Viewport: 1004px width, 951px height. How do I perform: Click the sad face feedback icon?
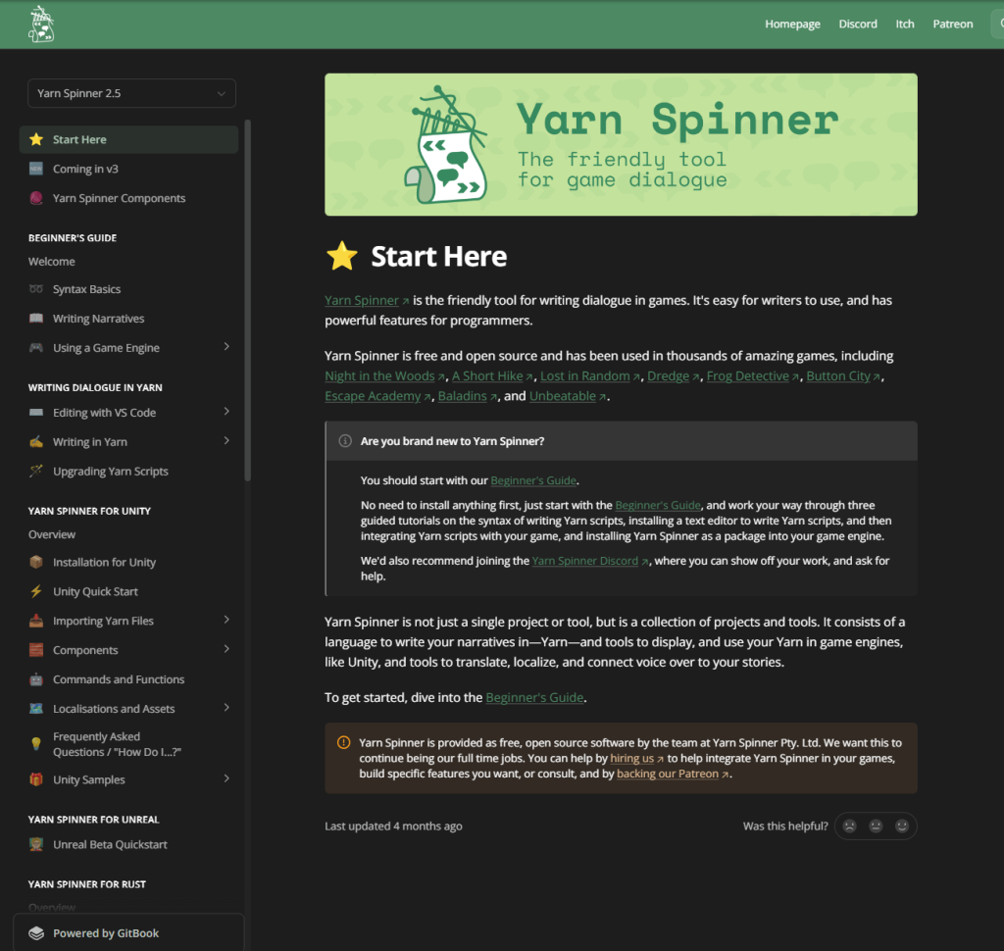pyautogui.click(x=850, y=826)
